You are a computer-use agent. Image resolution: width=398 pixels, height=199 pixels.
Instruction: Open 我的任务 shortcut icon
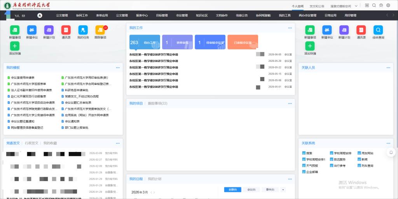[x=83, y=30]
